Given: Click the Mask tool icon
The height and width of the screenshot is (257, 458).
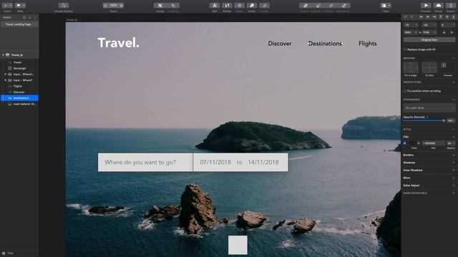Looking at the screenshot, I should (x=239, y=6).
